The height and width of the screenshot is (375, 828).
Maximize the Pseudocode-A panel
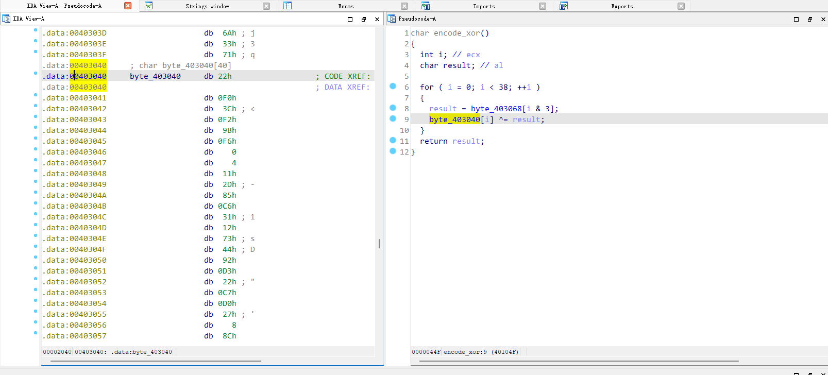(x=796, y=19)
